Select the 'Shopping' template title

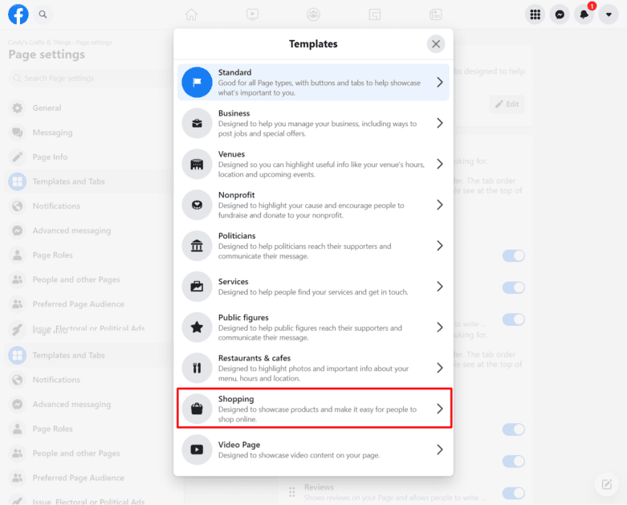[236, 399]
